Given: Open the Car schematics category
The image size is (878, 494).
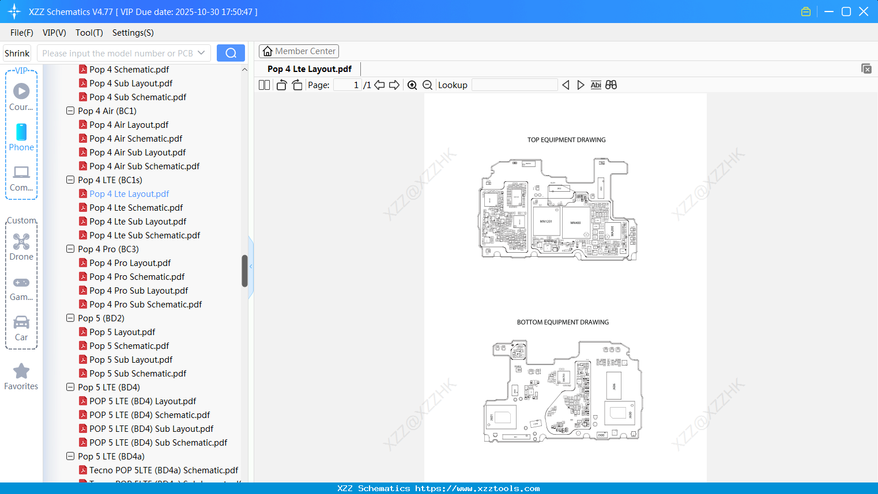Looking at the screenshot, I should point(21,326).
